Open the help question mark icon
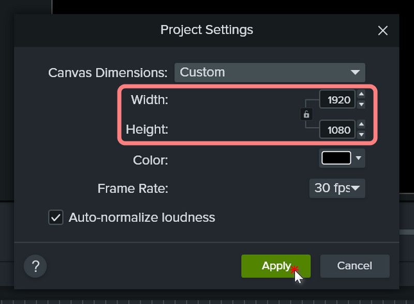414x304 pixels. pyautogui.click(x=35, y=267)
